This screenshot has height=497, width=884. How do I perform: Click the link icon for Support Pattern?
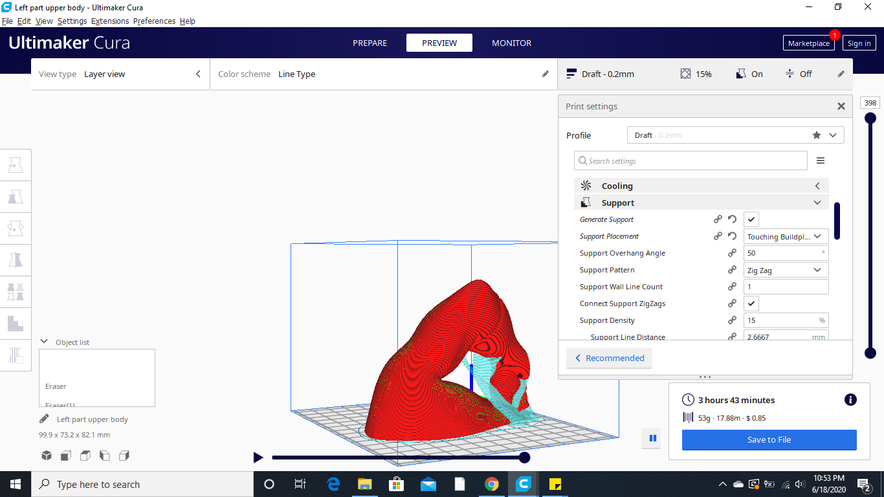click(x=733, y=270)
